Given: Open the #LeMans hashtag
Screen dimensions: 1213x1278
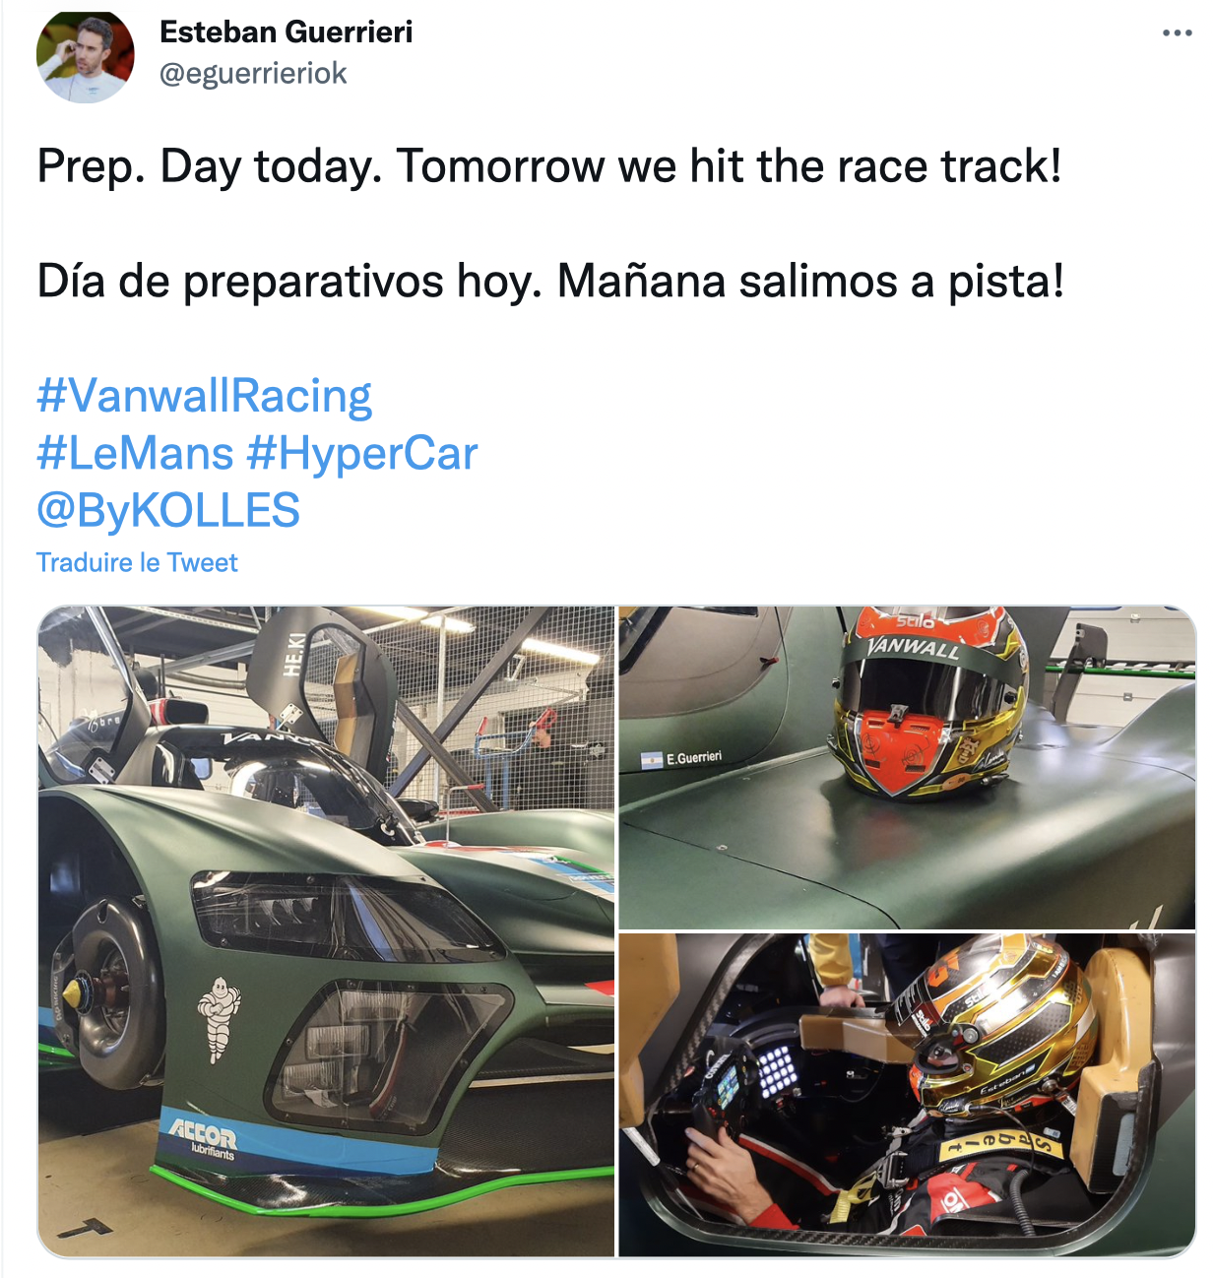Looking at the screenshot, I should tap(135, 454).
